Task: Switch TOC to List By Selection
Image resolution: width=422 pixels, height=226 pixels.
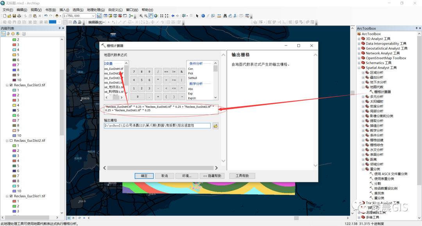Action: 18,34
